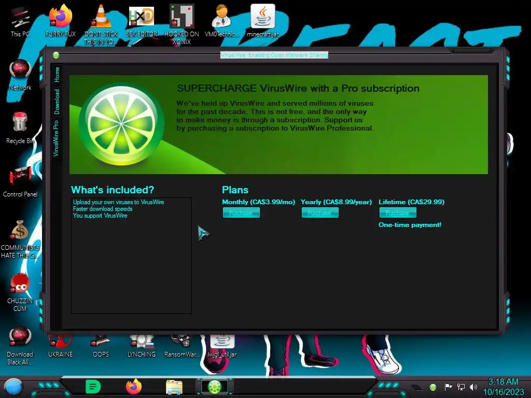Open the Download Black Ali desktop icon
The image size is (531, 398).
click(x=20, y=346)
